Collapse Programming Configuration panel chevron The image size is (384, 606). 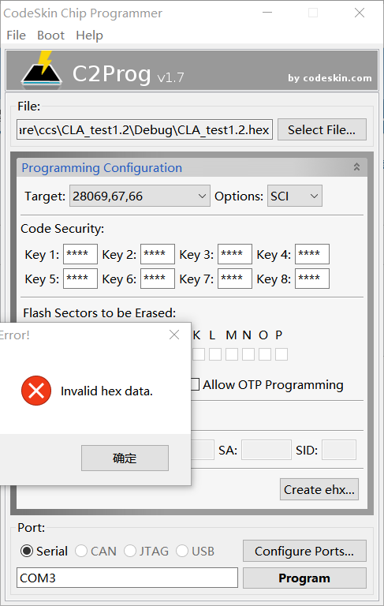point(356,167)
